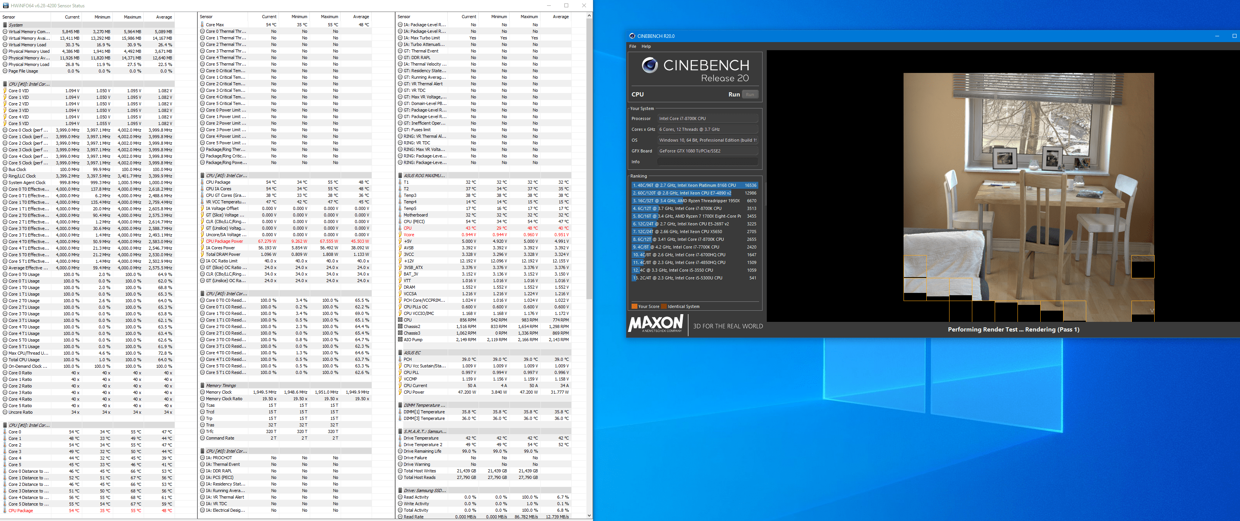The width and height of the screenshot is (1240, 521).
Task: Click the clock icon beside Ring/LLC Clock
Action: [5, 176]
